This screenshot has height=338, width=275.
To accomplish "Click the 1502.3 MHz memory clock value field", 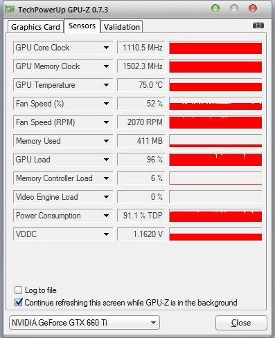I will pos(141,66).
